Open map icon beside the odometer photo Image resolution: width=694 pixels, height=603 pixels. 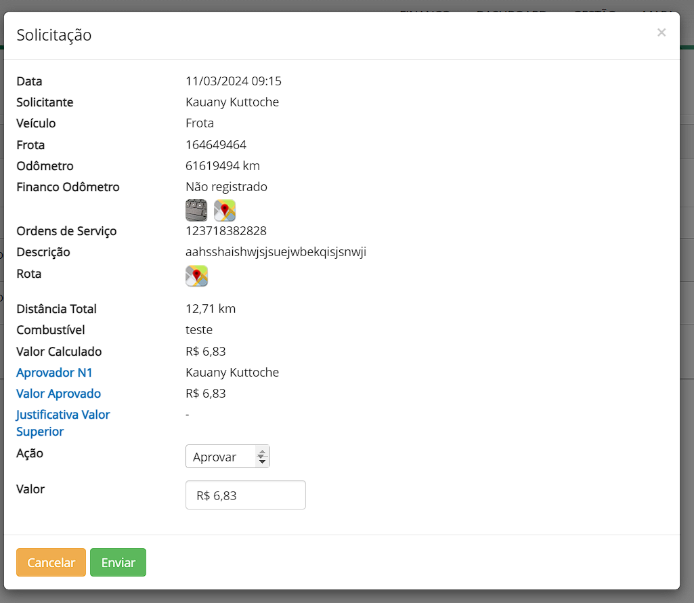[x=225, y=210]
